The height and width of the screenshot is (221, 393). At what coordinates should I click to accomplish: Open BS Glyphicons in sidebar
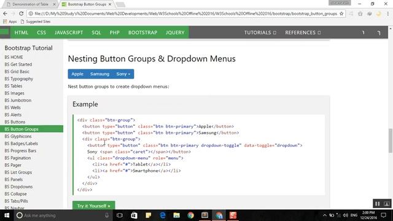click(18, 136)
